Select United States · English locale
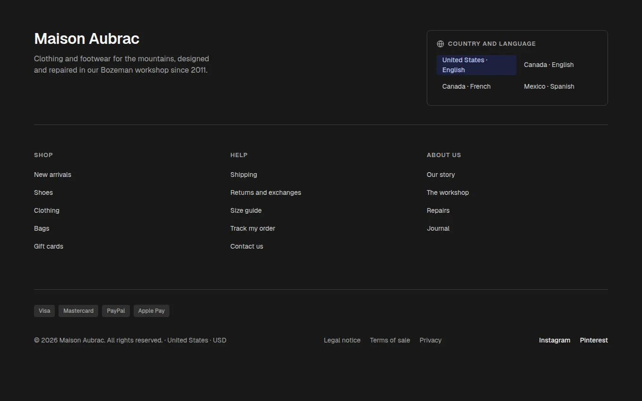This screenshot has height=401, width=642. coord(476,65)
